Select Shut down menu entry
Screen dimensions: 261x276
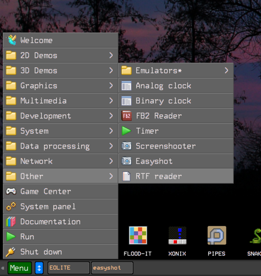61,252
